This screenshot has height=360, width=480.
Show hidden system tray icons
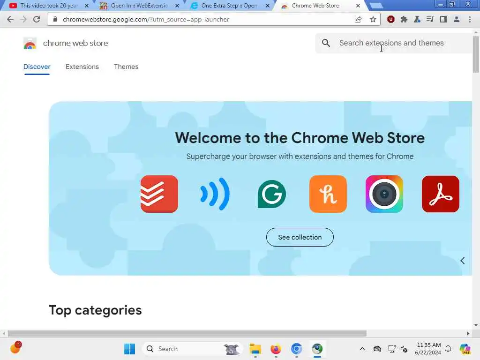[362, 349]
